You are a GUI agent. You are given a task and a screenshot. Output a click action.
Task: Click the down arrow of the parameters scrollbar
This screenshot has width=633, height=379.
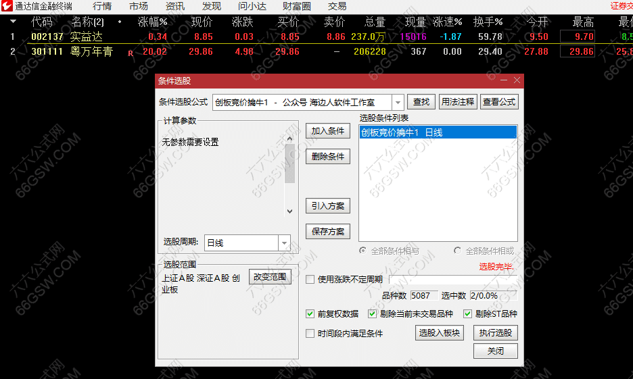click(289, 211)
